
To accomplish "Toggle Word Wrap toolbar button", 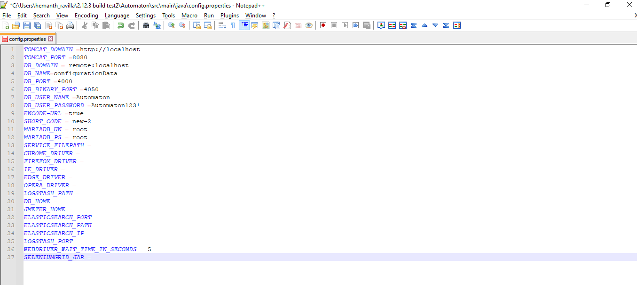I will (x=222, y=25).
